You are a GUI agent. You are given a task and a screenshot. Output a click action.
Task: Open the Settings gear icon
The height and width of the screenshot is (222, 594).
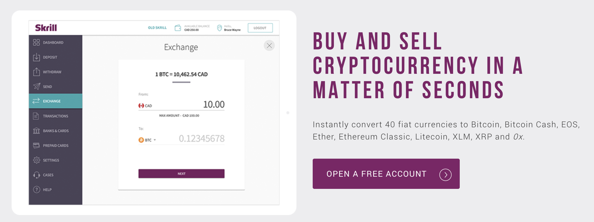pyautogui.click(x=36, y=160)
